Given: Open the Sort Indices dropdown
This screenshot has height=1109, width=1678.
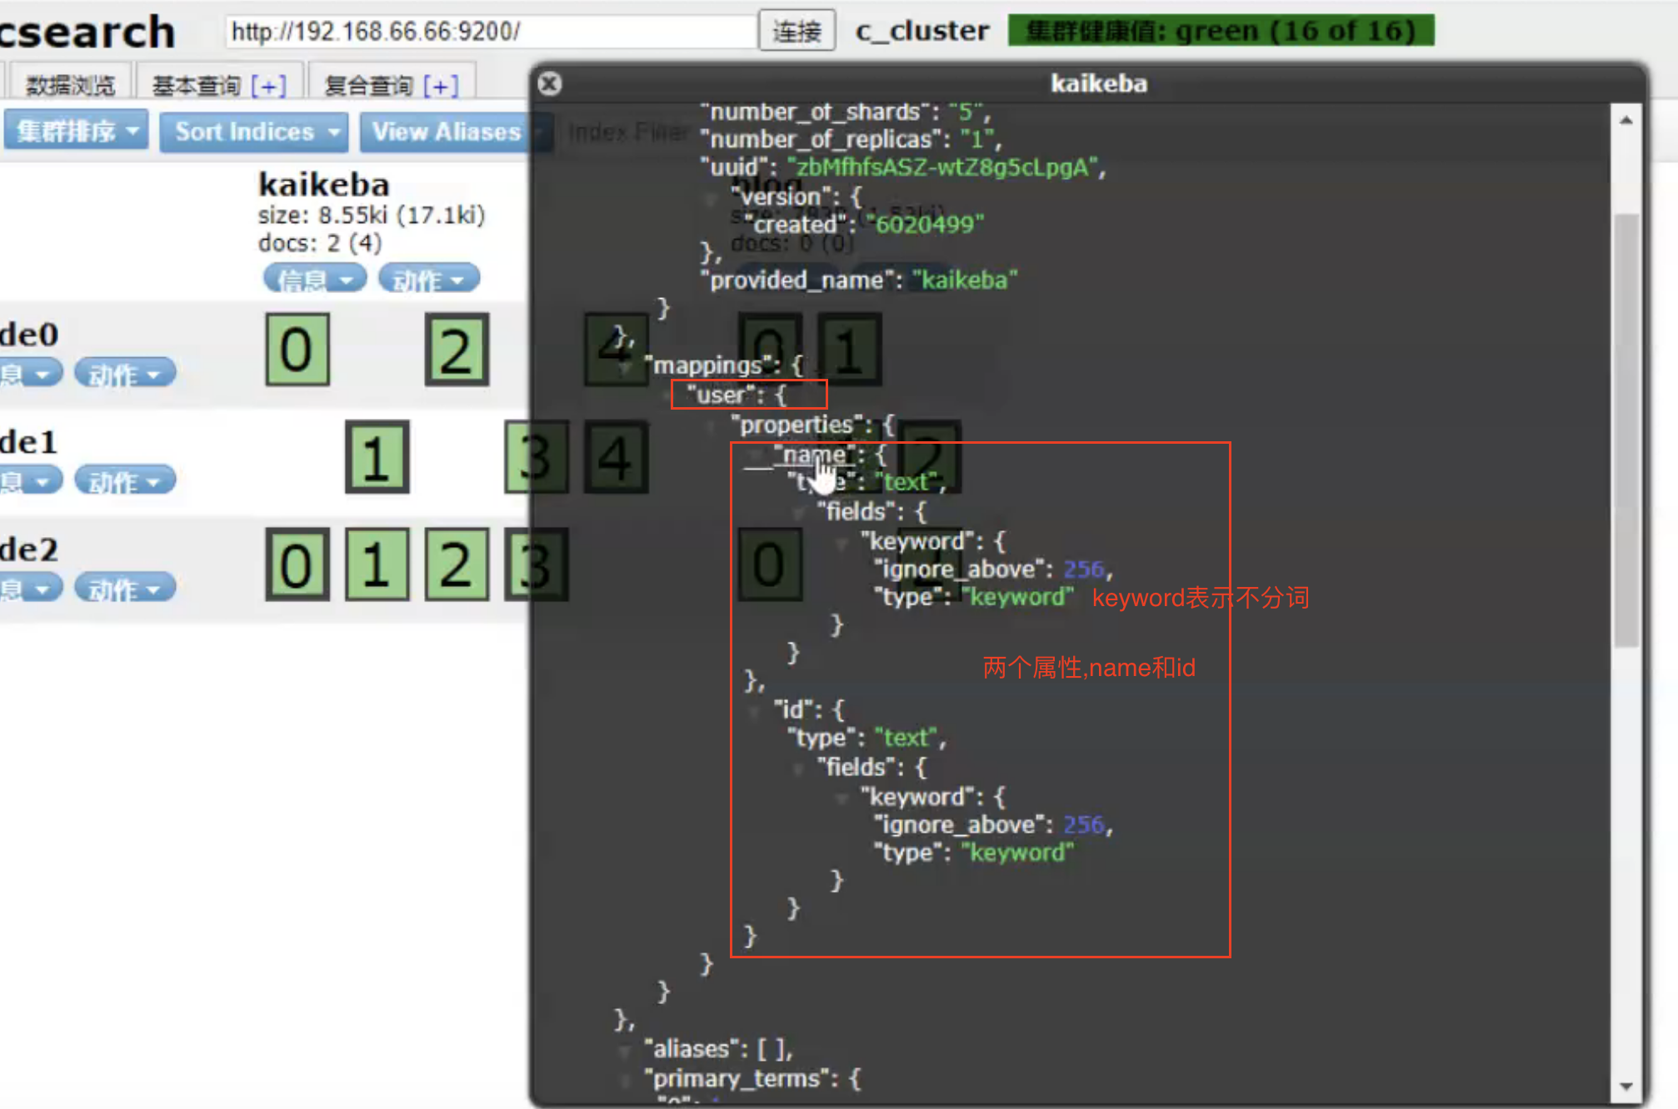Looking at the screenshot, I should [254, 132].
